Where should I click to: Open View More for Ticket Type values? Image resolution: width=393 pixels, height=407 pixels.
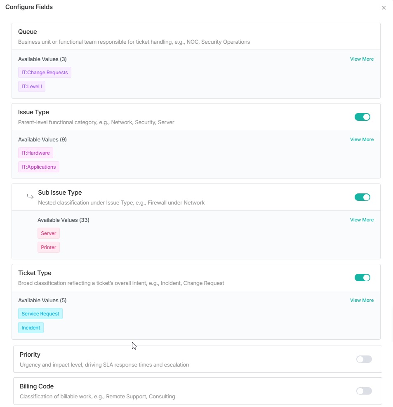tap(362, 300)
